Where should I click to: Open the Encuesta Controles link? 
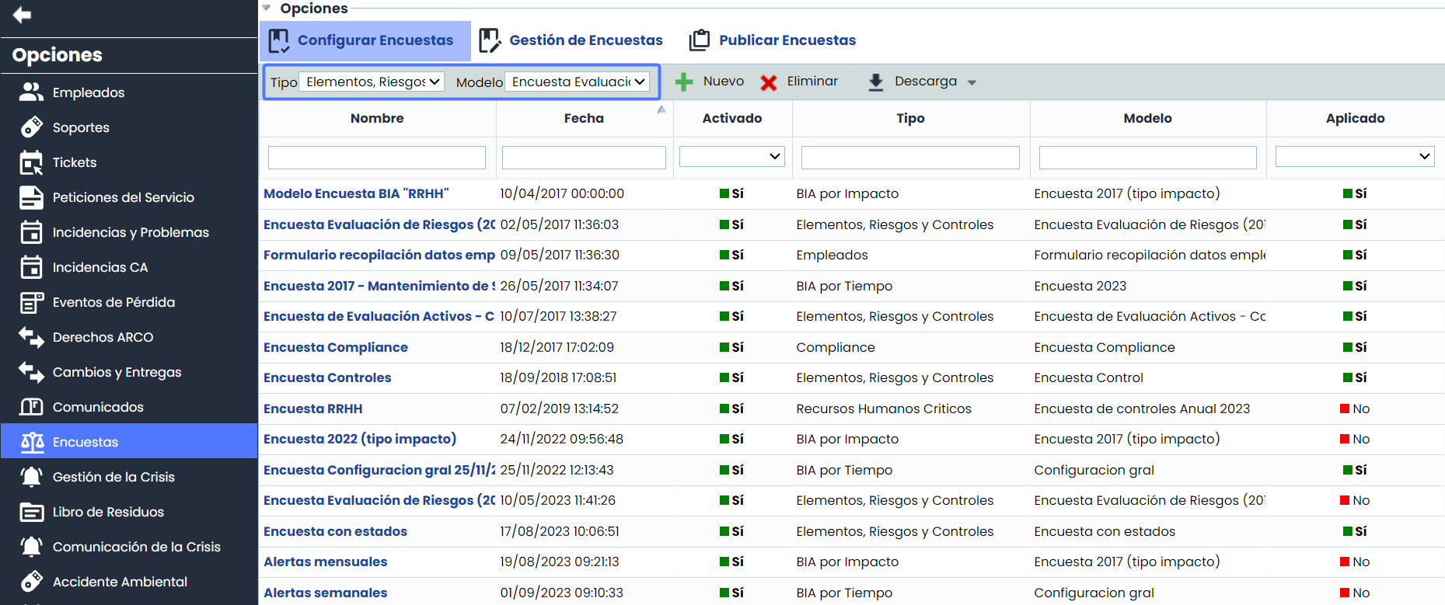click(327, 377)
